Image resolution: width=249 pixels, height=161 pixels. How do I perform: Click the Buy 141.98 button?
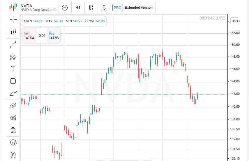click(x=54, y=36)
